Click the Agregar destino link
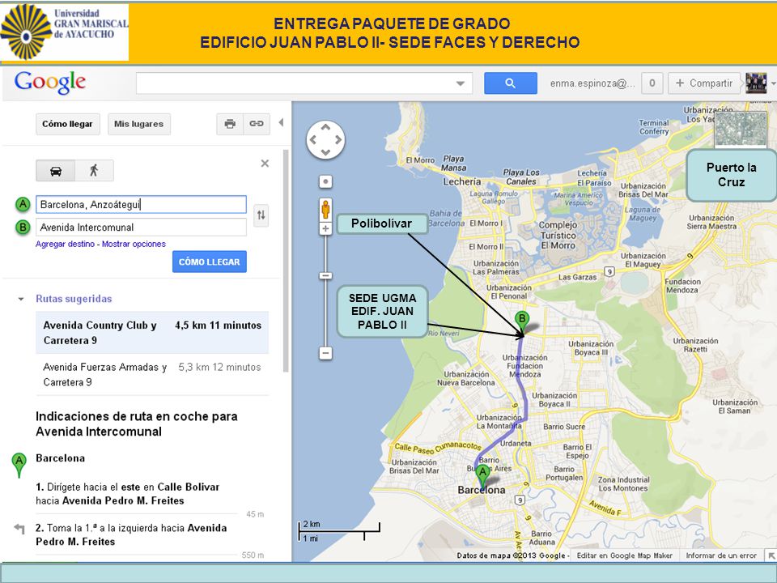Screen dimensions: 777x583 [65, 244]
